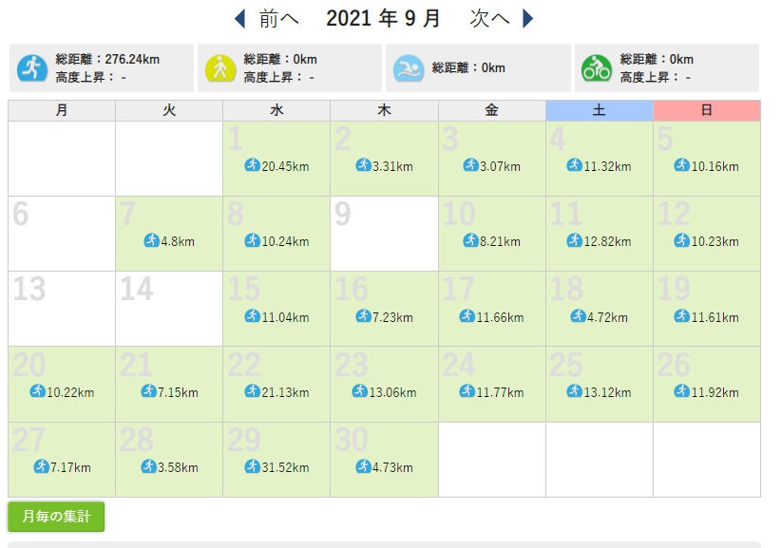Click the 次へ link

click(489, 19)
